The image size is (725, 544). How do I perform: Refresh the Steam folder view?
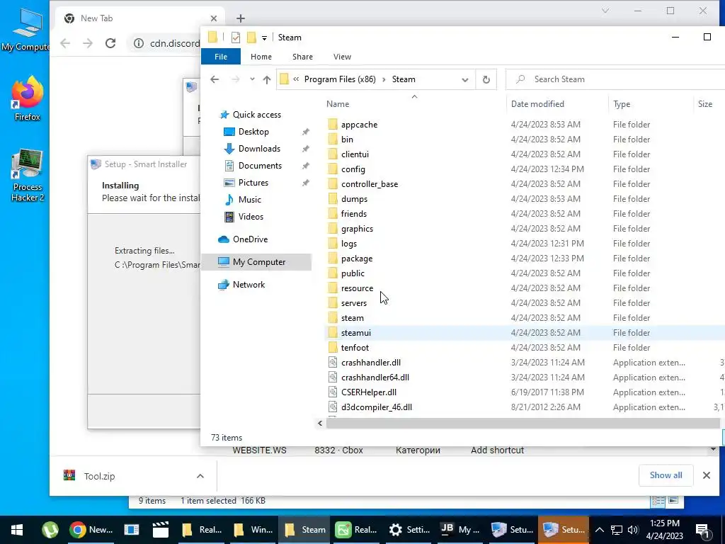(x=486, y=79)
